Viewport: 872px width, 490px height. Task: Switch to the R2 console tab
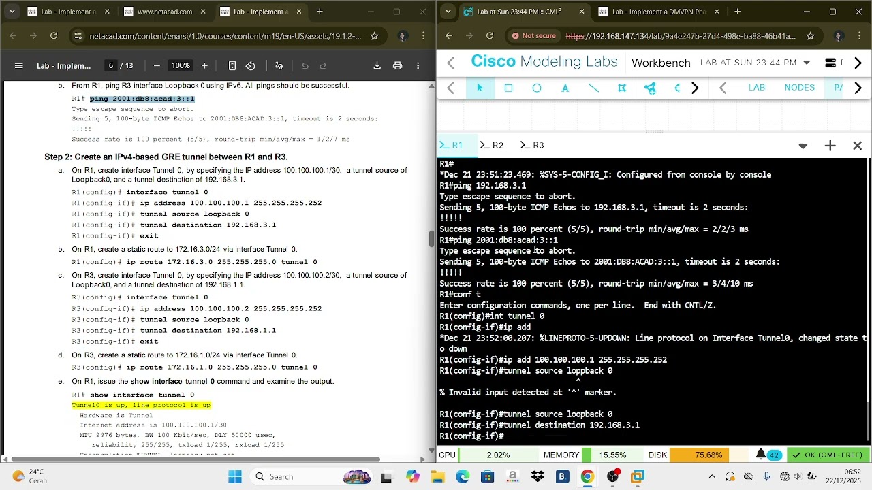[491, 145]
